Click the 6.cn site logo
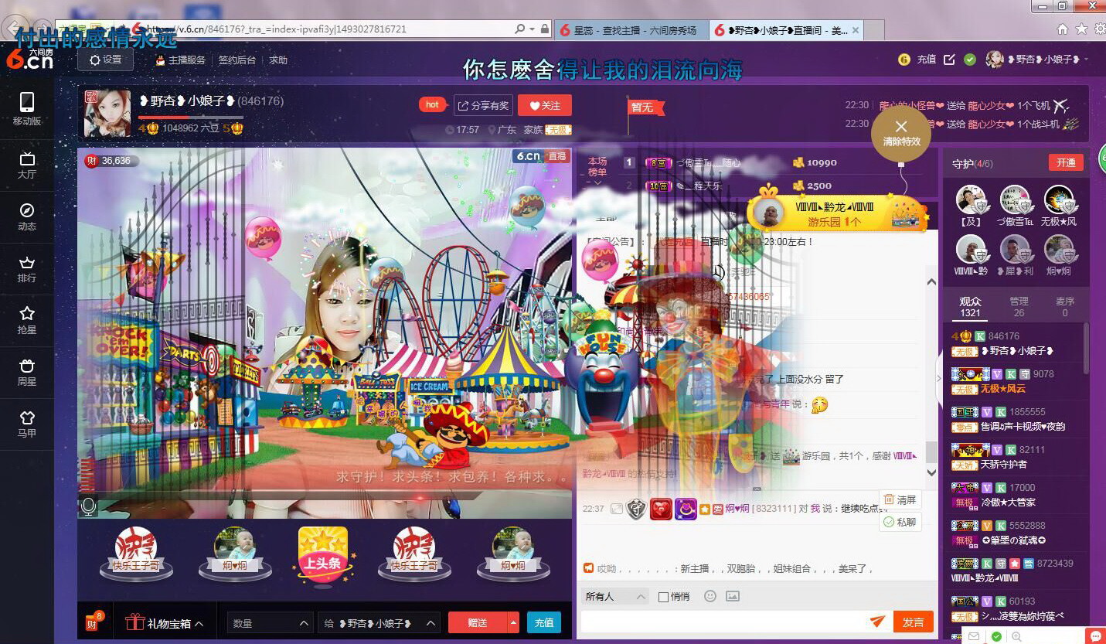The height and width of the screenshot is (644, 1106). (29, 59)
